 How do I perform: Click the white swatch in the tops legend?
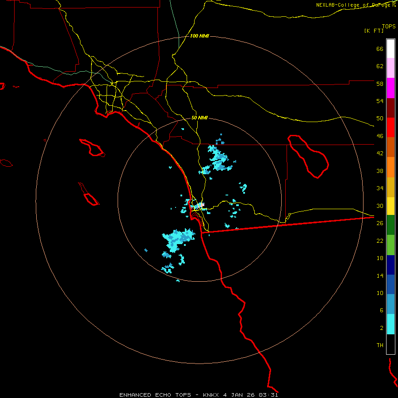tap(390, 49)
